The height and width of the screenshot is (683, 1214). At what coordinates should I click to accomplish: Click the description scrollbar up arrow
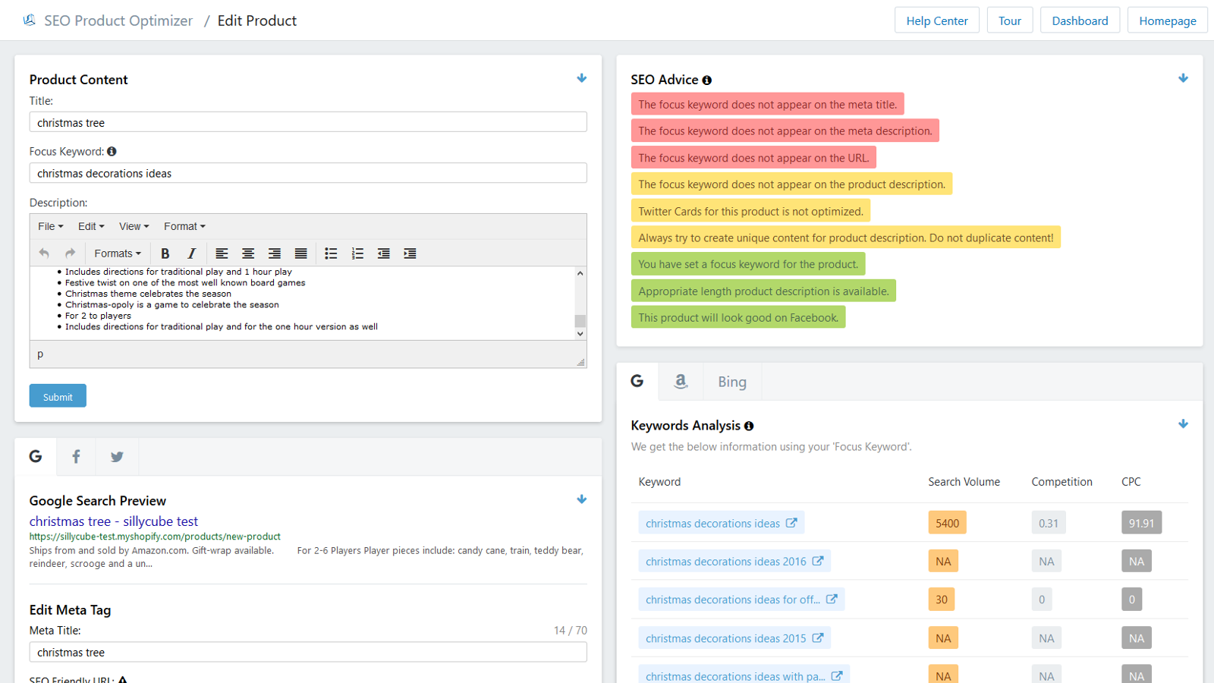580,272
